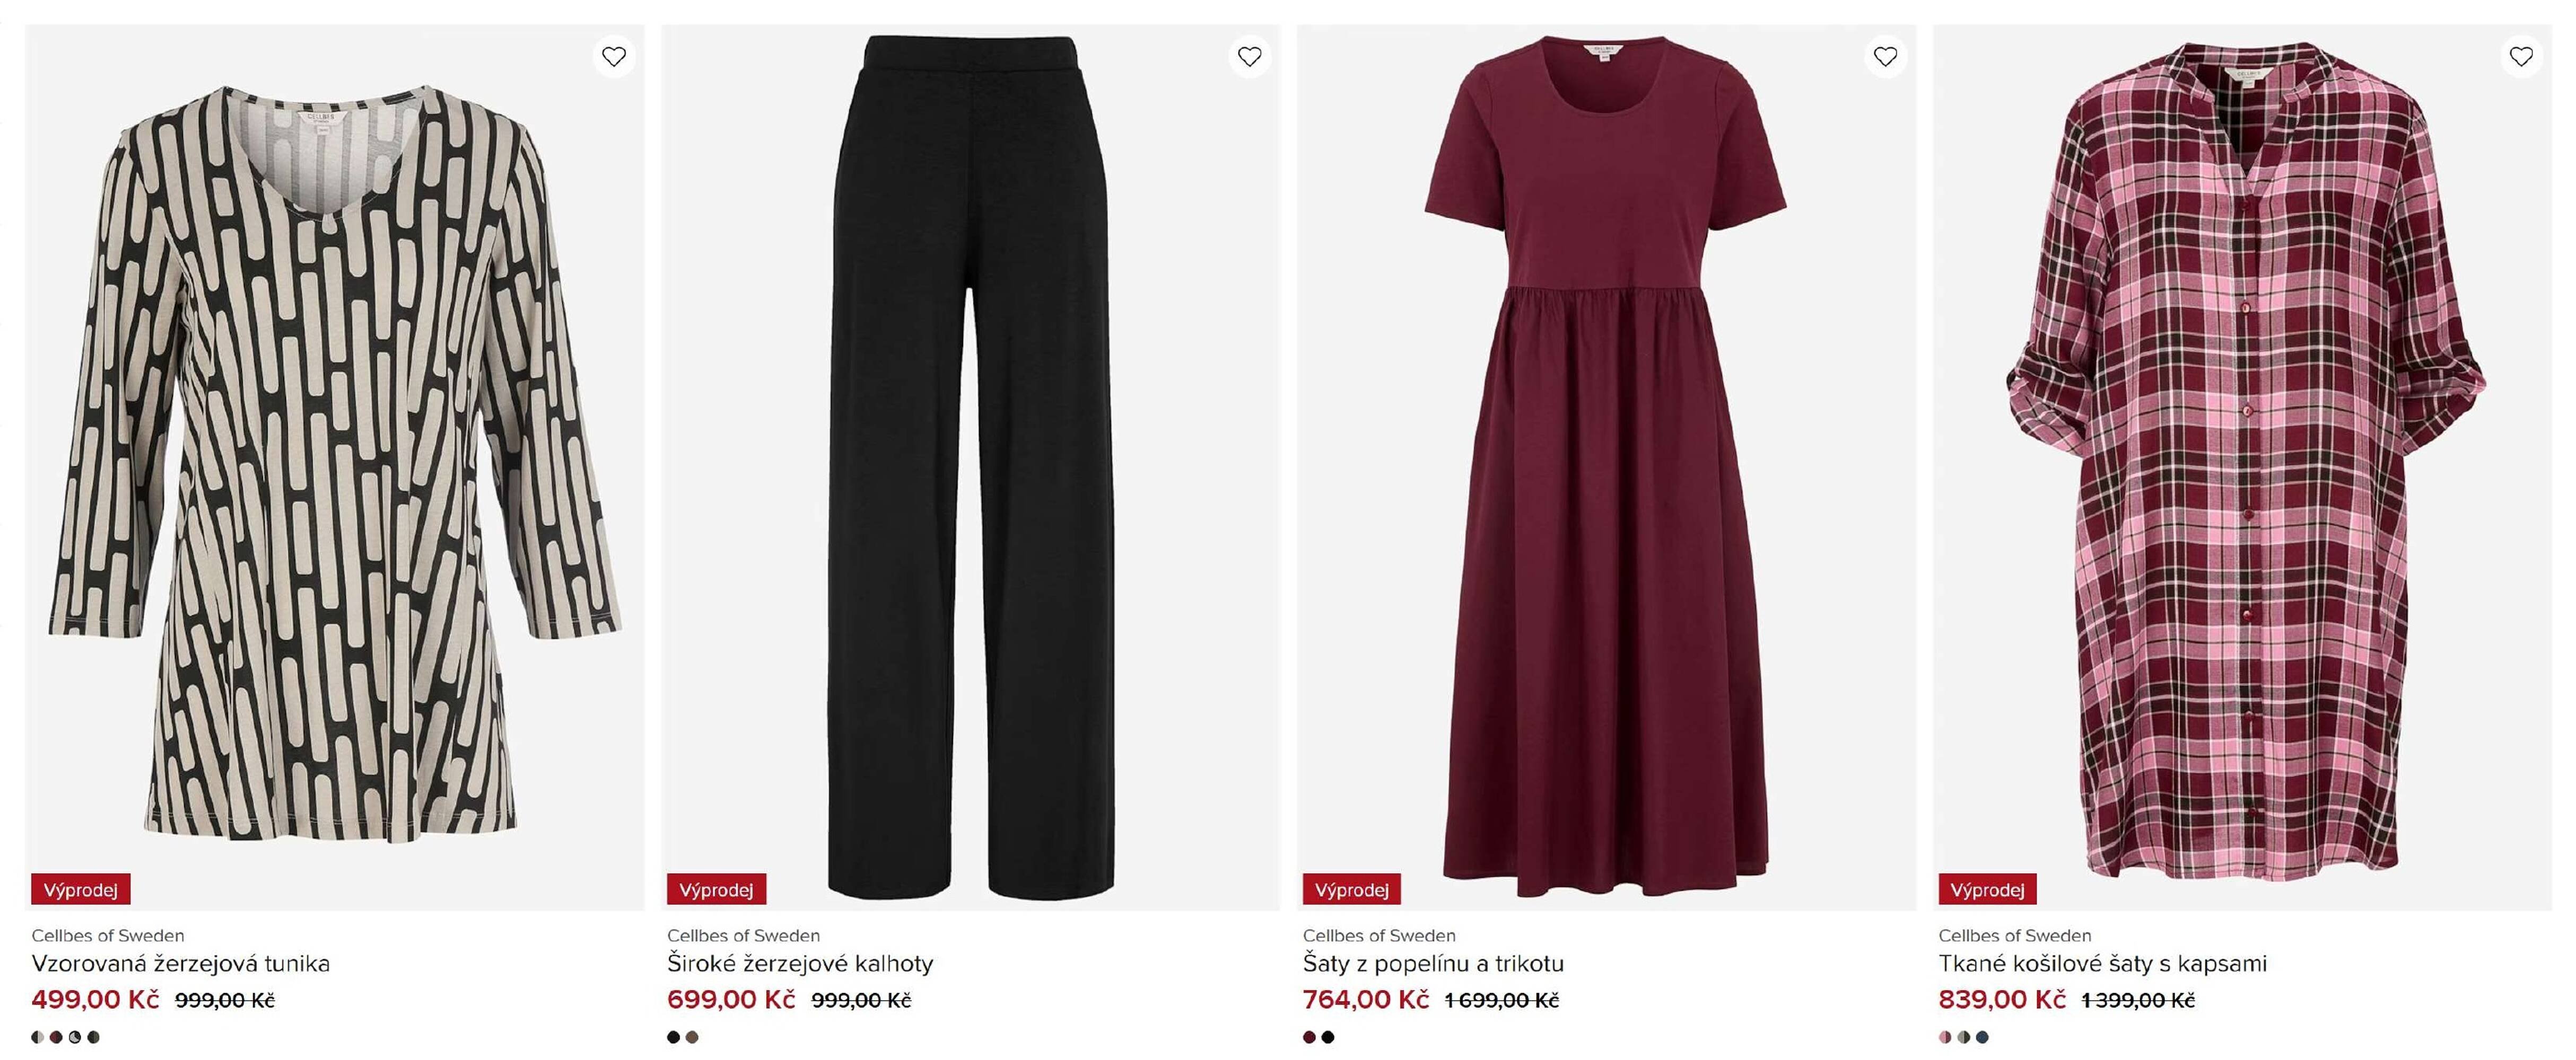Select blue swatch for Tkané košilové šaty
Screen dimensions: 2576x1060
[x=1982, y=1037]
